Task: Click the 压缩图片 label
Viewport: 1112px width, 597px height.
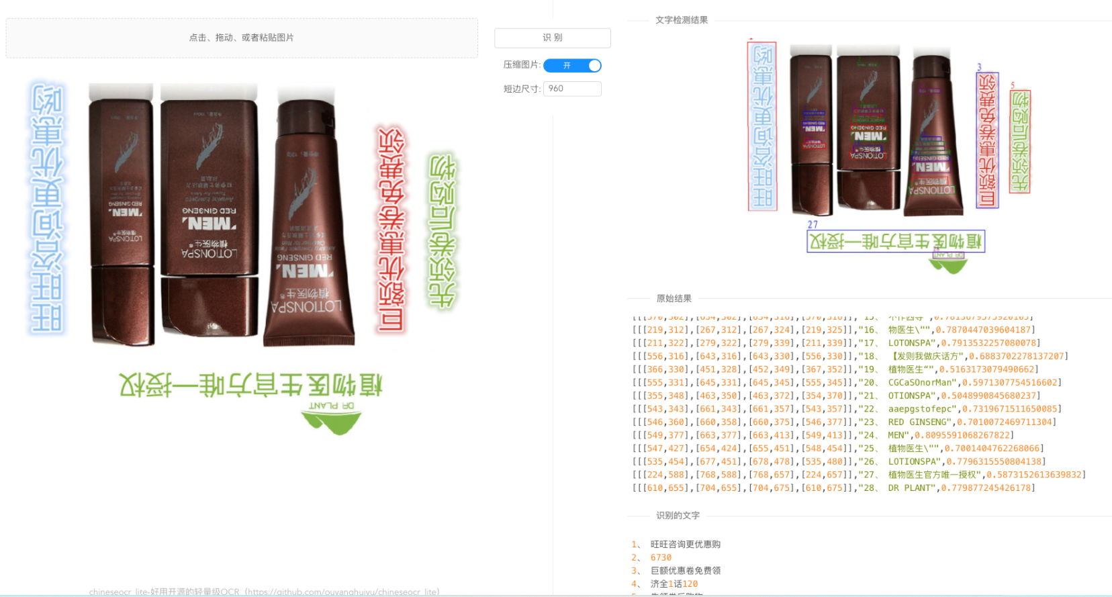Action: 522,65
